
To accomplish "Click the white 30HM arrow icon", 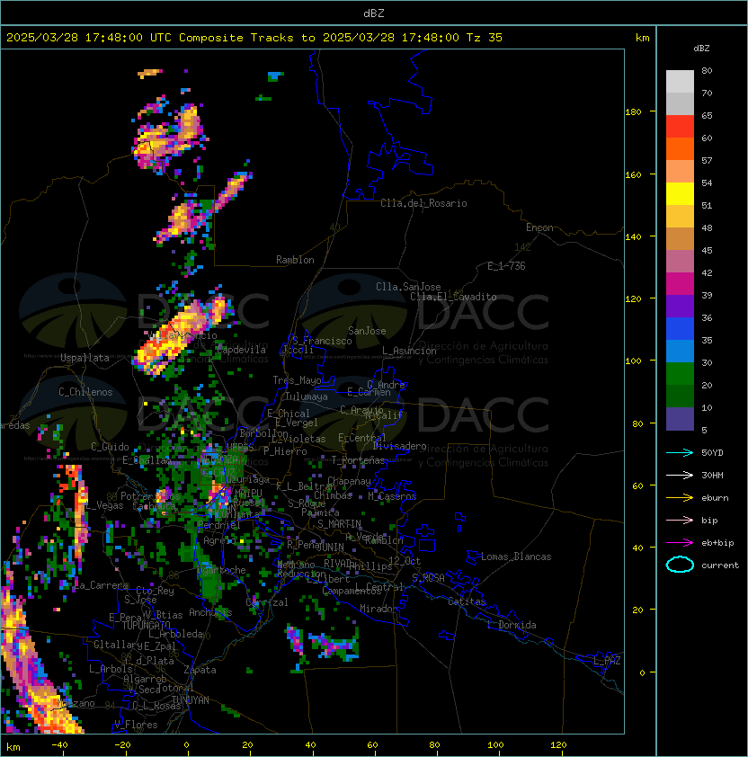I will pos(680,475).
